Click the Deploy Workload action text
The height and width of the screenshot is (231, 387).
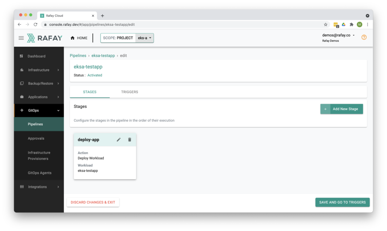click(x=91, y=158)
